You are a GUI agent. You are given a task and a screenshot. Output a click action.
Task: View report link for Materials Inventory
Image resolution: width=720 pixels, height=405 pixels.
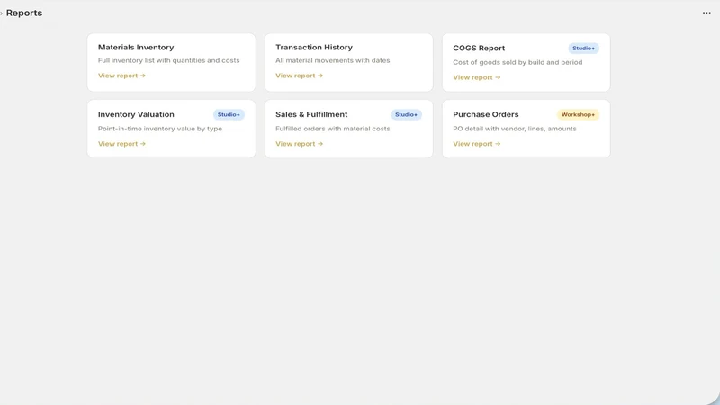[121, 76]
